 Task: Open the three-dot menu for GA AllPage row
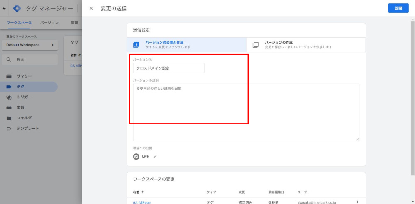(x=357, y=202)
